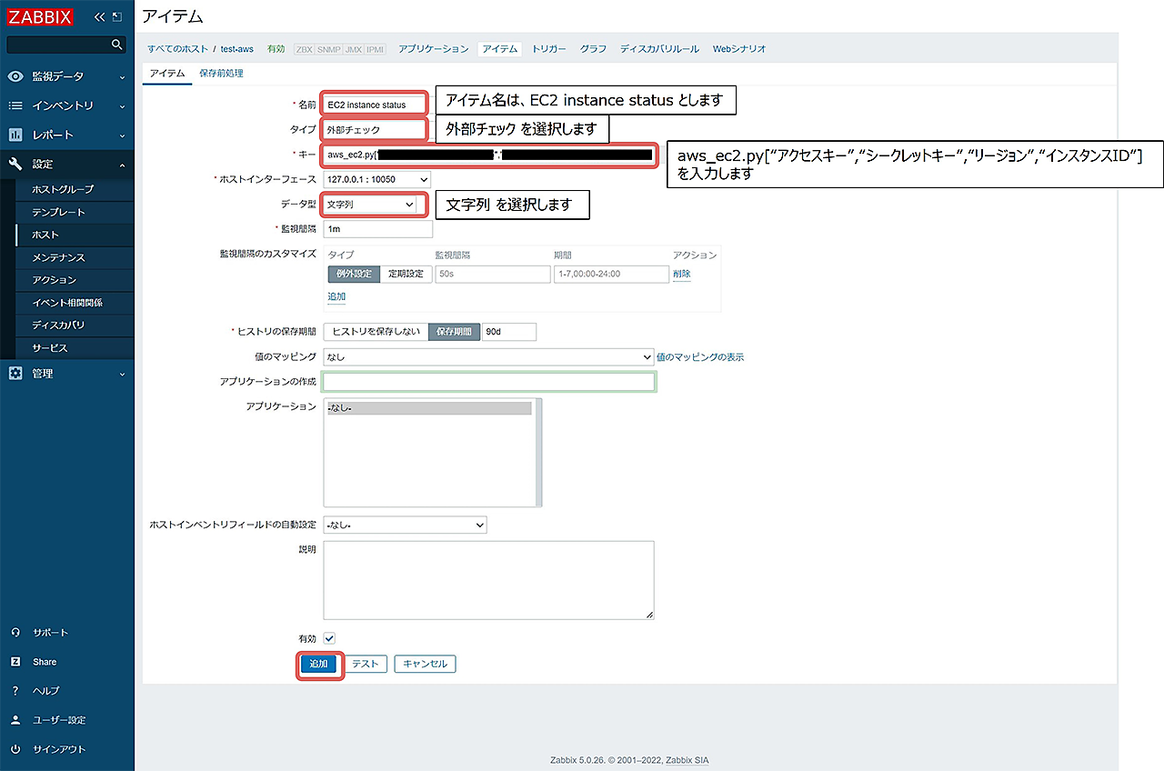The image size is (1164, 771).
Task: Open the インベントリ list icon menu
Action: point(15,106)
